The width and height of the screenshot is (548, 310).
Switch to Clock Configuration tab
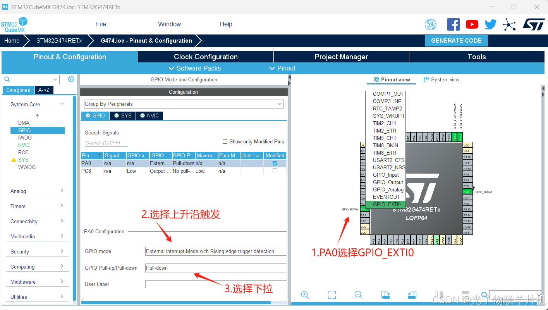coord(206,57)
